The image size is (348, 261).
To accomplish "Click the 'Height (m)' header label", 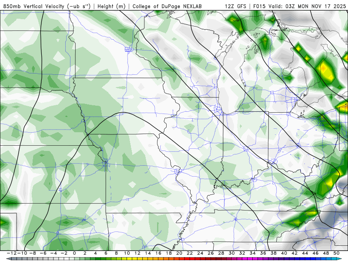I will (x=112, y=6).
